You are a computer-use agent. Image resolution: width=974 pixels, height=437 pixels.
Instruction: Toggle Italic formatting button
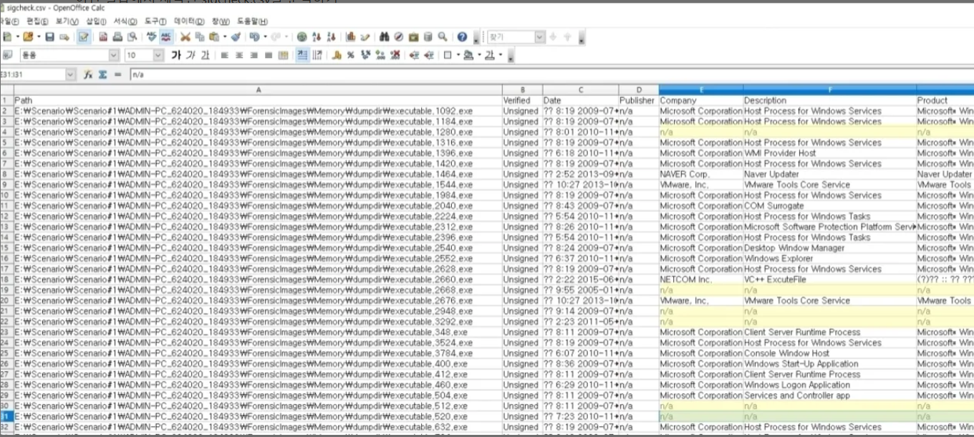point(191,55)
